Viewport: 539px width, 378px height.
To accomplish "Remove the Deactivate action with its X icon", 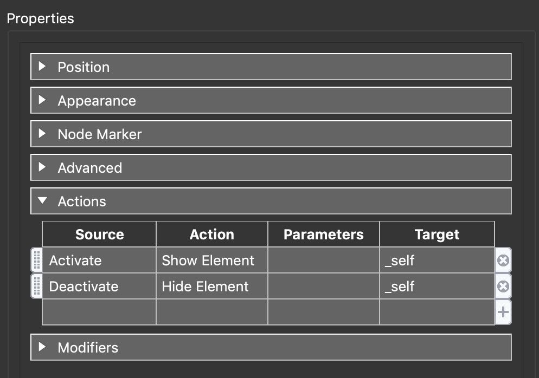I will click(502, 286).
